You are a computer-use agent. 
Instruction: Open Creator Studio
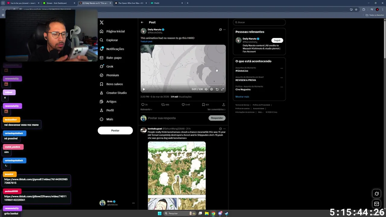point(113,93)
